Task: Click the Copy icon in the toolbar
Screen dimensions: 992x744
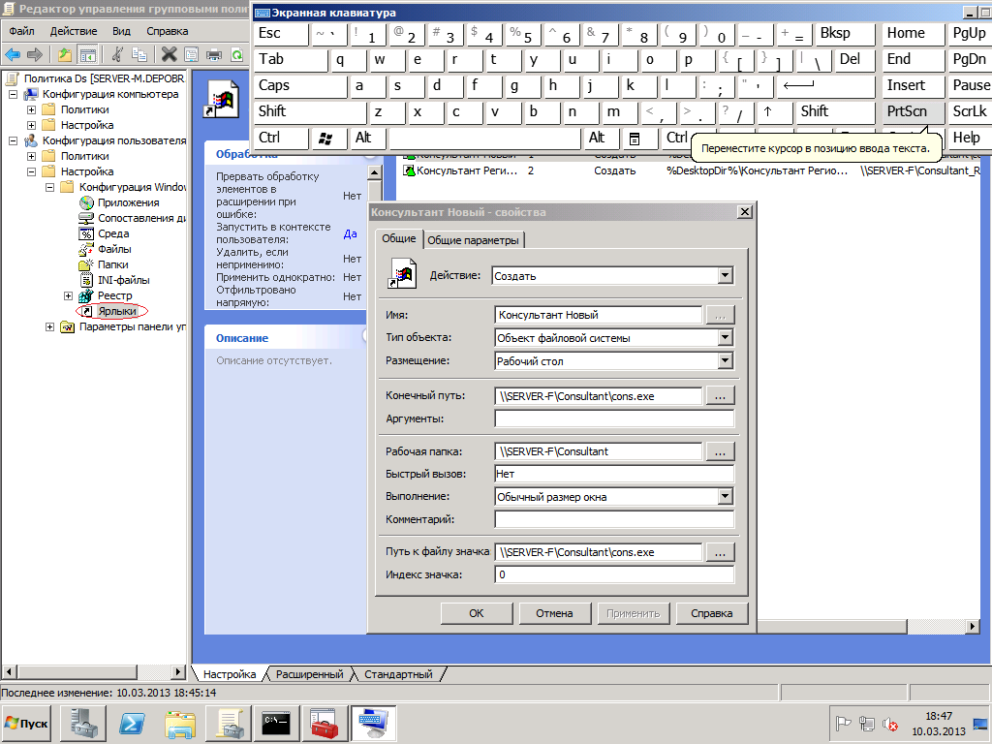Action: pos(139,54)
